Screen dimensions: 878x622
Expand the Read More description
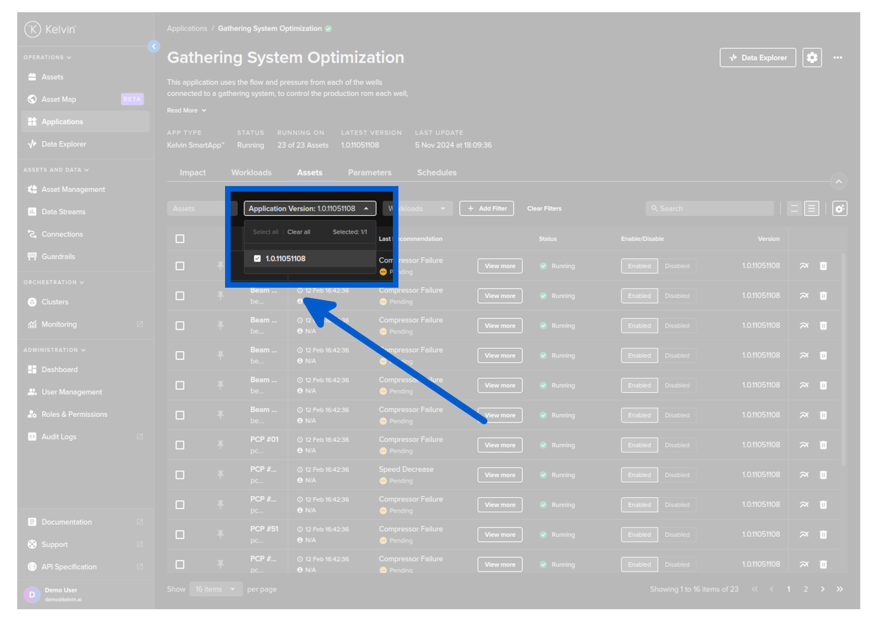coord(186,111)
